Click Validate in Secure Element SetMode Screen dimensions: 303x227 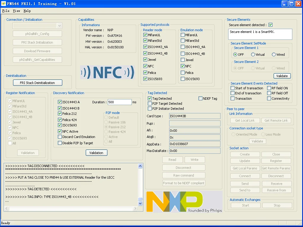pos(282,76)
